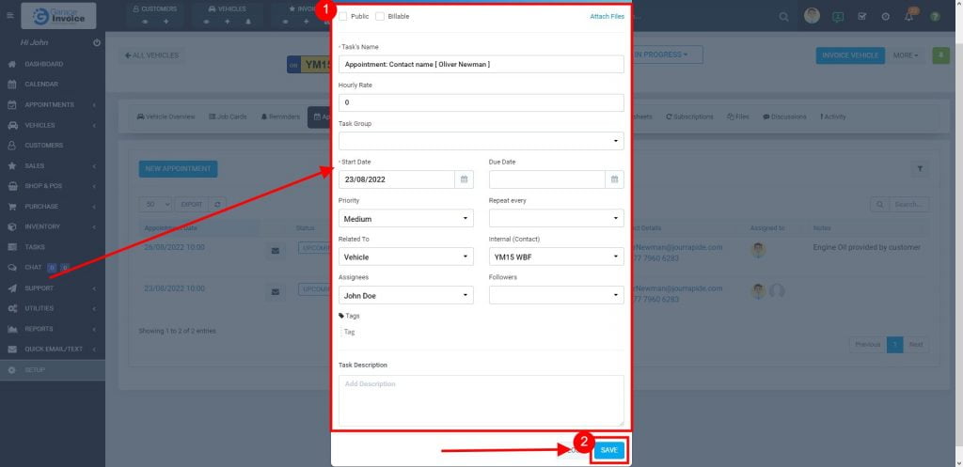The image size is (963, 467).
Task: Click the New Appointment button
Action: (178, 169)
